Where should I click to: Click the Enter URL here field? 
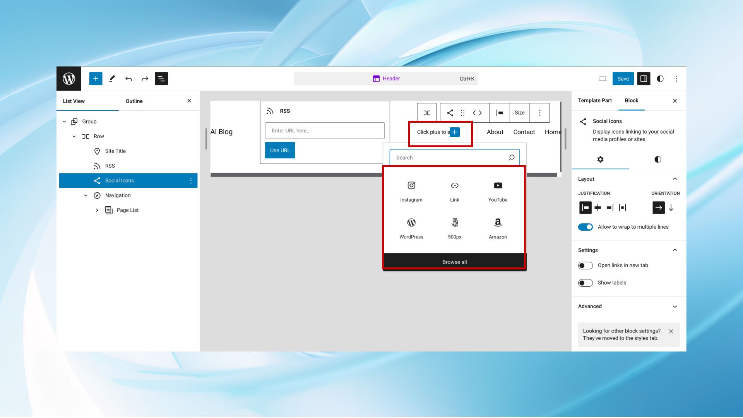[x=324, y=131]
